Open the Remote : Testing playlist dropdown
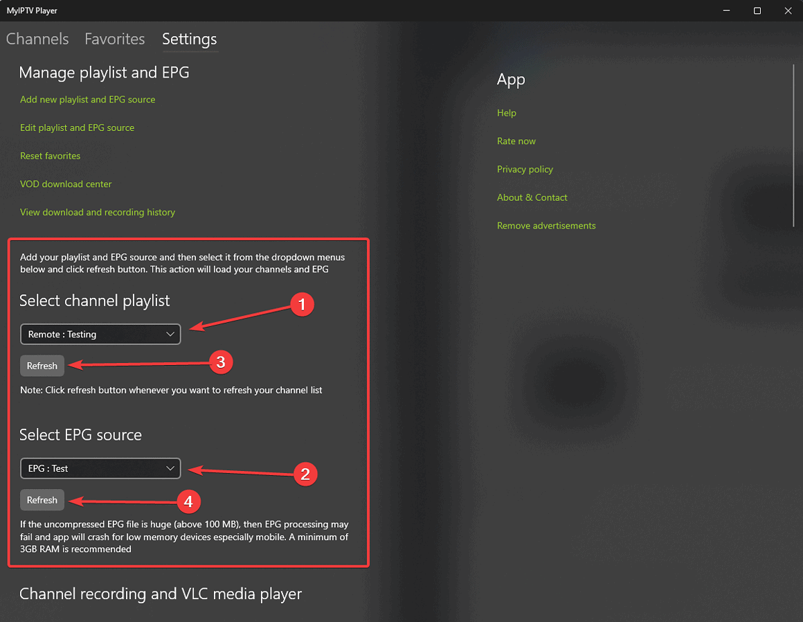 coord(100,334)
